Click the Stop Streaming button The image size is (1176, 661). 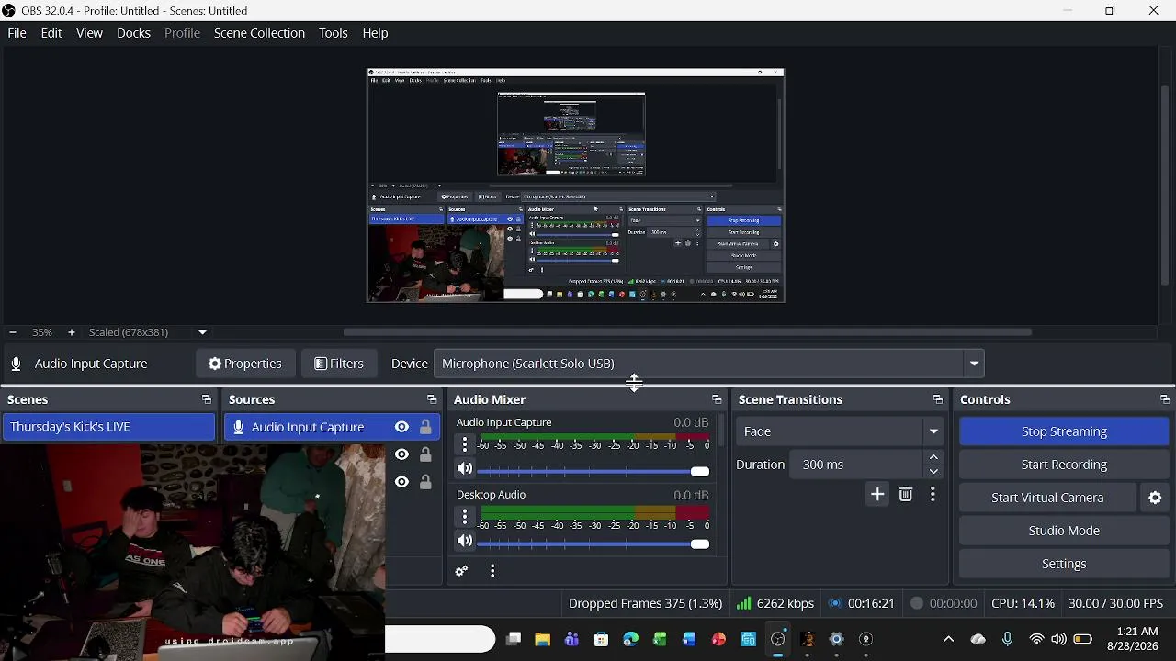coord(1064,431)
